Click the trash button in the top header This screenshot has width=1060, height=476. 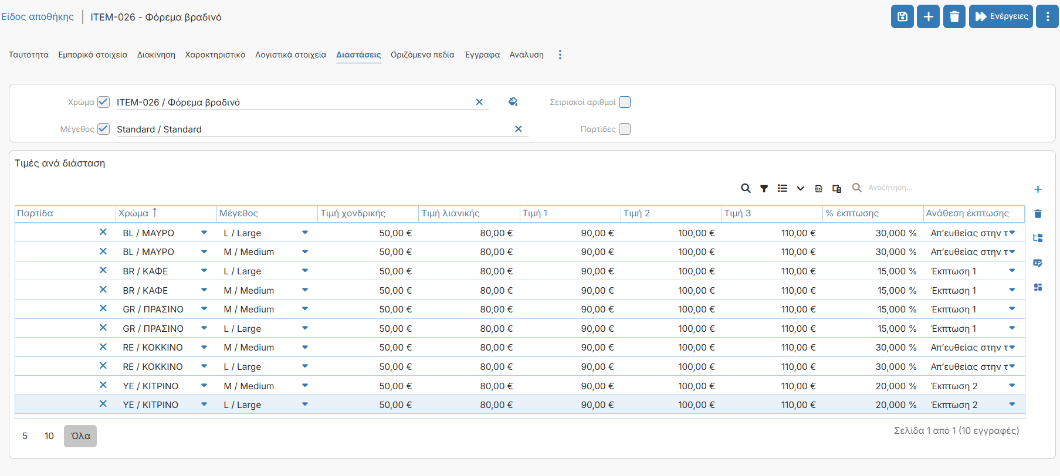pyautogui.click(x=954, y=16)
